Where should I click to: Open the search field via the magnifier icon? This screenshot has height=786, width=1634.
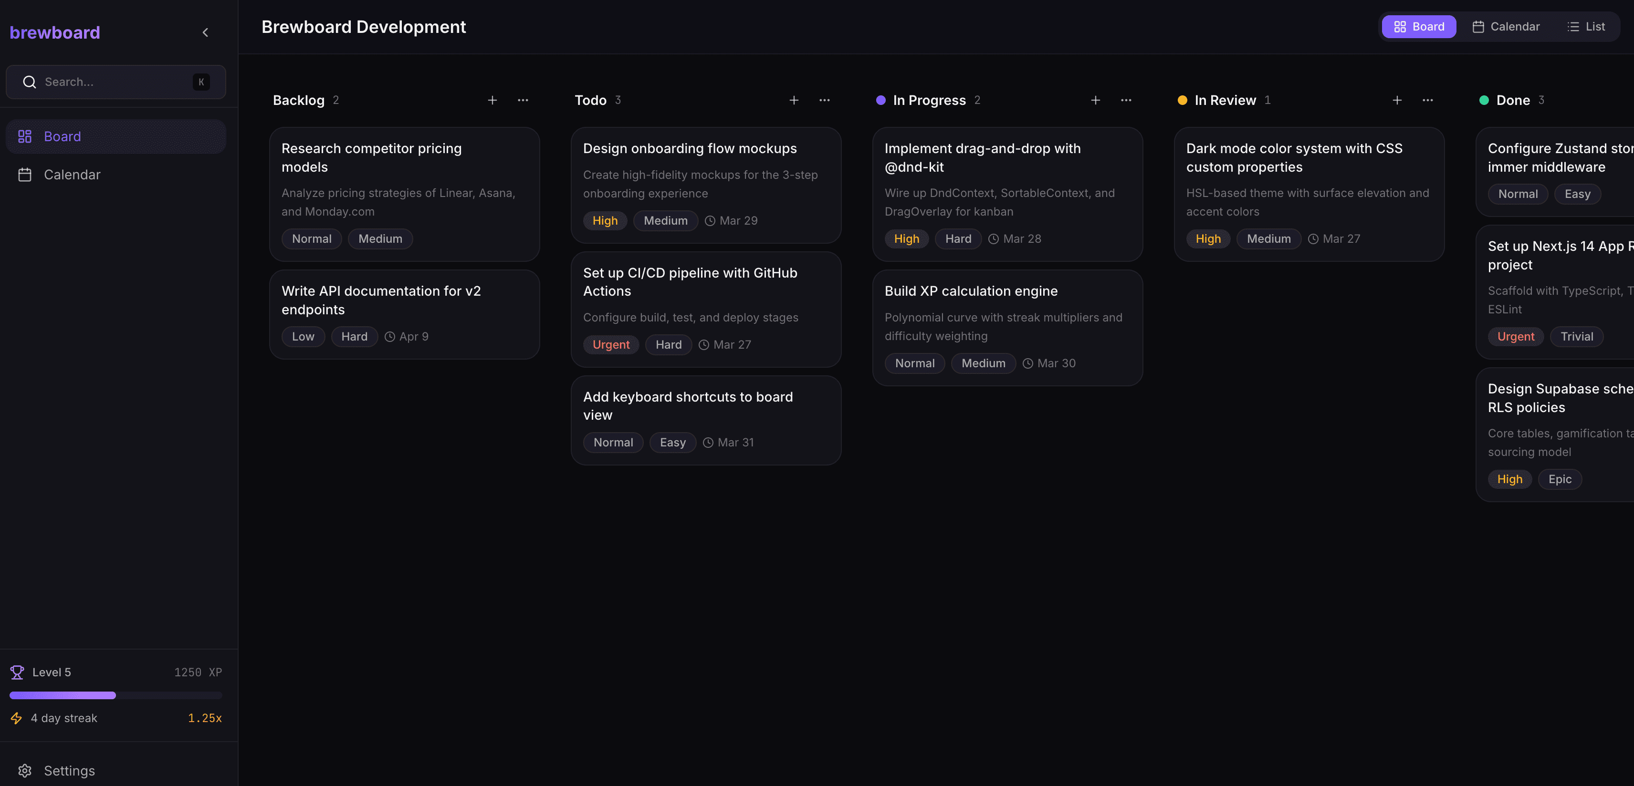pos(29,82)
